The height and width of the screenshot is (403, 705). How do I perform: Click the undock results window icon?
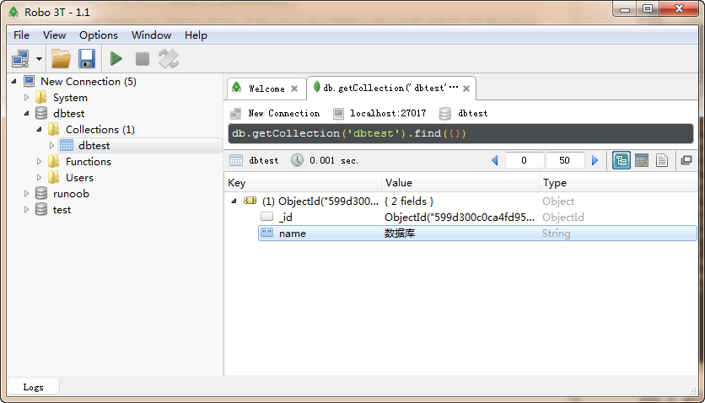[x=686, y=160]
